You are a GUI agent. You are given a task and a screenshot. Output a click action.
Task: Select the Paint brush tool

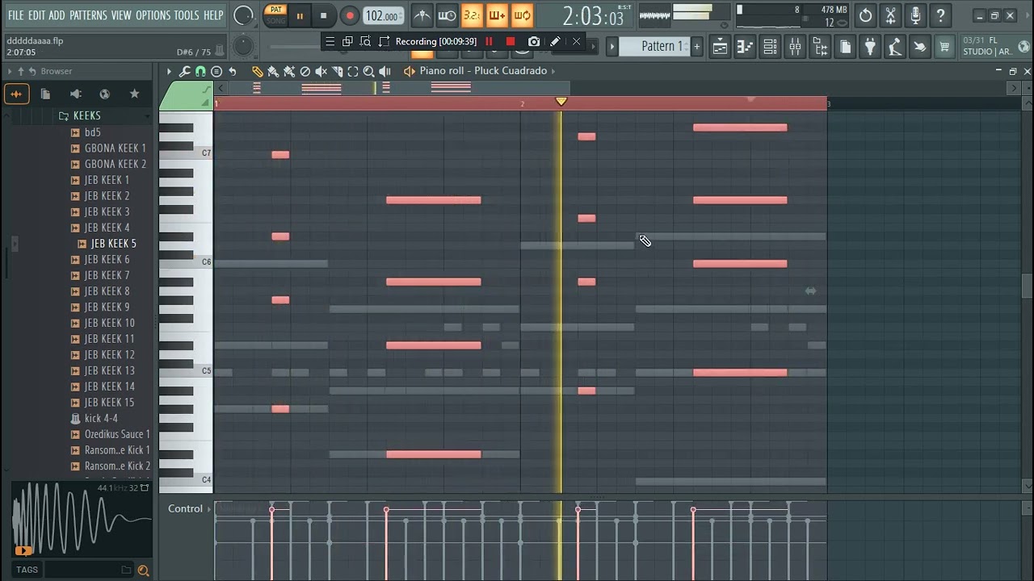pyautogui.click(x=273, y=72)
